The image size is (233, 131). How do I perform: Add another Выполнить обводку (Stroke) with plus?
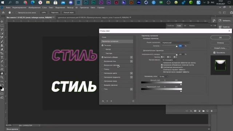tap(131, 57)
